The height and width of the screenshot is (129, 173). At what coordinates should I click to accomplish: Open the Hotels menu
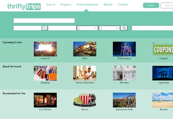108,4
